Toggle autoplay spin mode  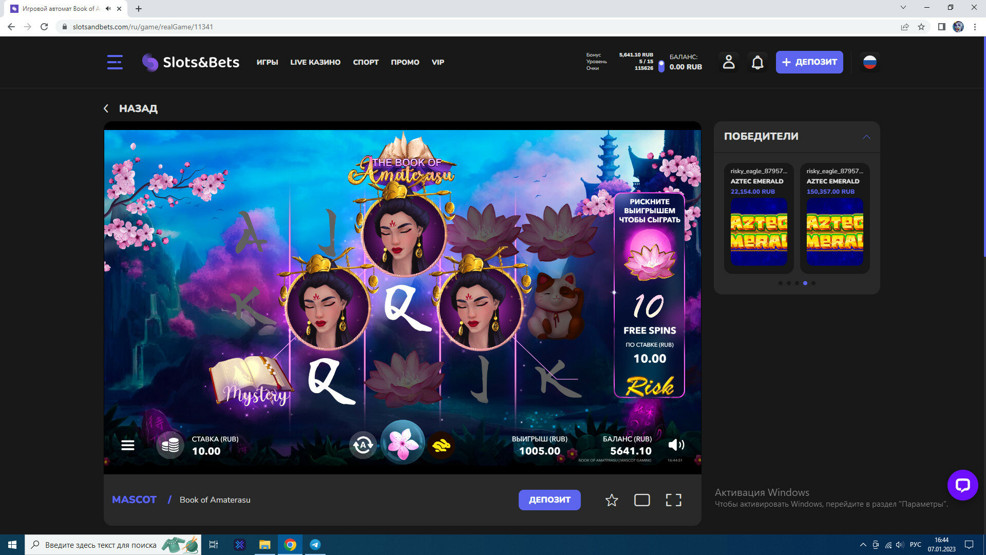pos(363,445)
